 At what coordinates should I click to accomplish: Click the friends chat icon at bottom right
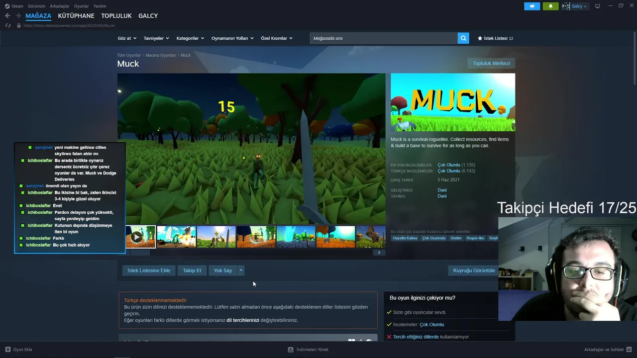(x=630, y=350)
